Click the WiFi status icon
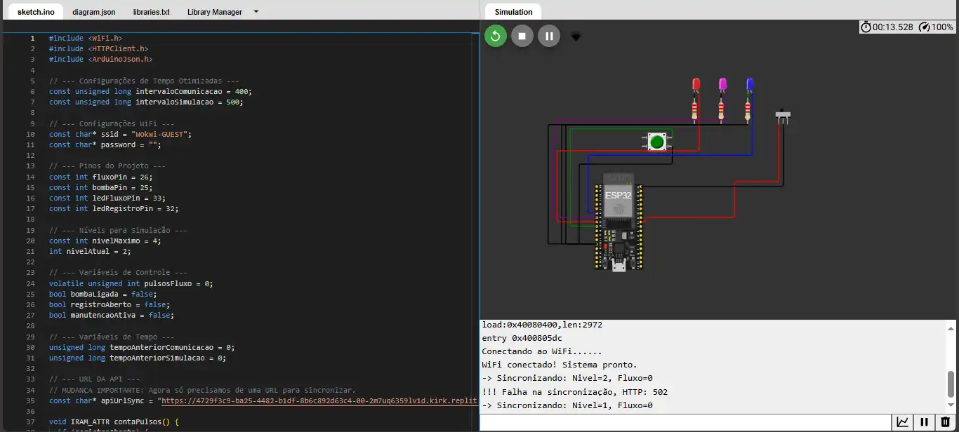This screenshot has width=959, height=432. 576,36
